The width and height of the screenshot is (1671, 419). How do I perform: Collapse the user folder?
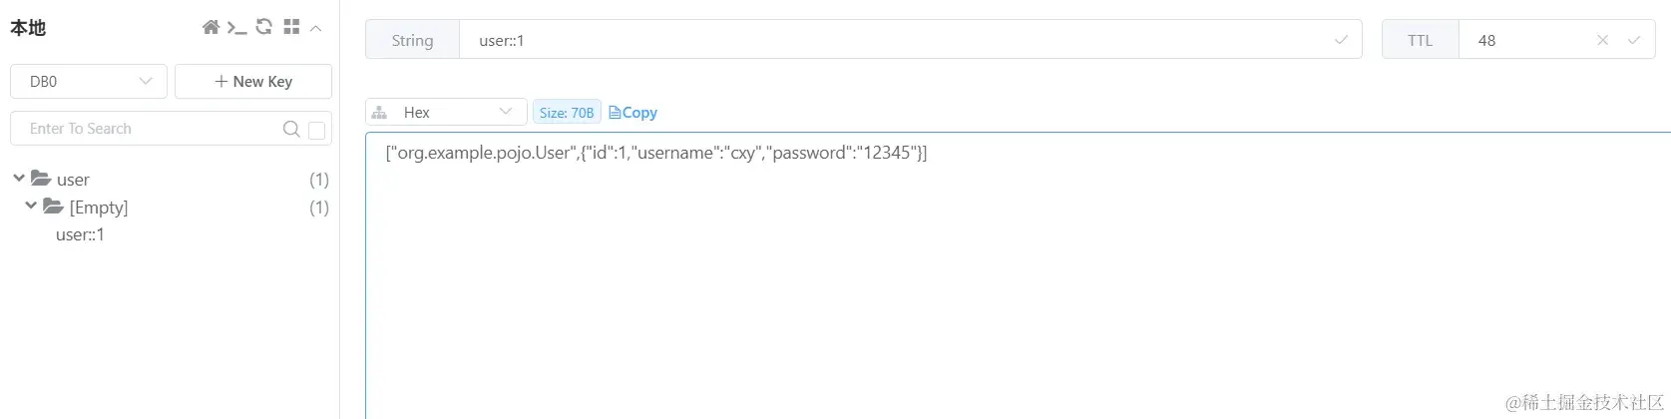[x=19, y=179]
